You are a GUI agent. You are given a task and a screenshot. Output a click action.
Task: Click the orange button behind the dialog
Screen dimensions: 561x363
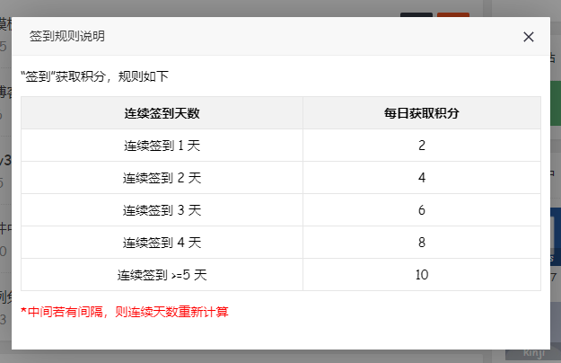(452, 13)
